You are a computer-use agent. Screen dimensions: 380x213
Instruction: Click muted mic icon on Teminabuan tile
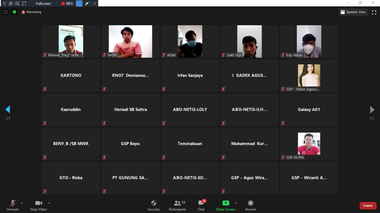pos(164,157)
